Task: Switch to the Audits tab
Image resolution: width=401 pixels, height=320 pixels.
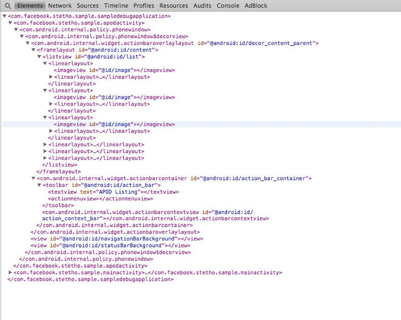Action: coord(202,6)
